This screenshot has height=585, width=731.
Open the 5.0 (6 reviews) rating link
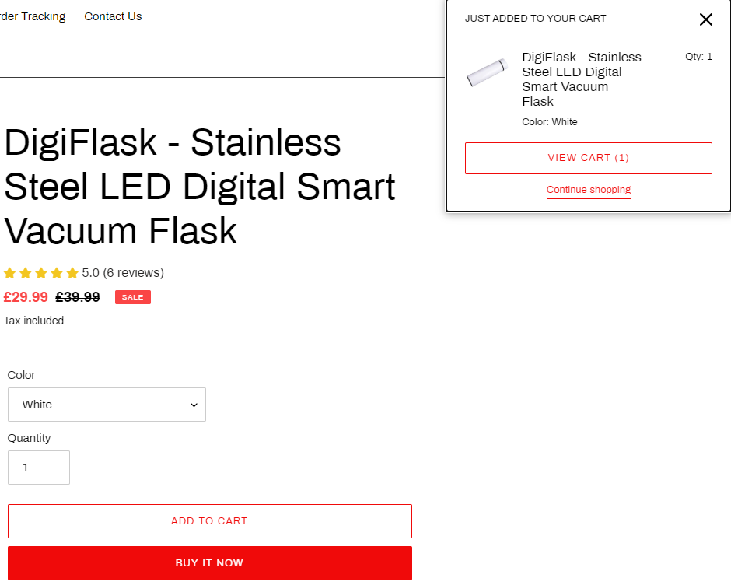123,273
